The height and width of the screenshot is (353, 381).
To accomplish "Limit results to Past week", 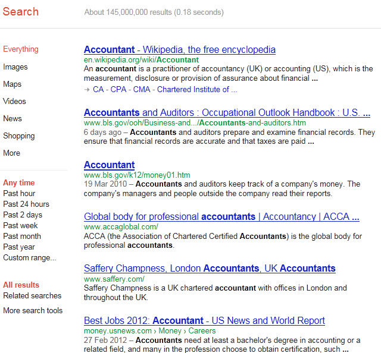I will tap(20, 226).
